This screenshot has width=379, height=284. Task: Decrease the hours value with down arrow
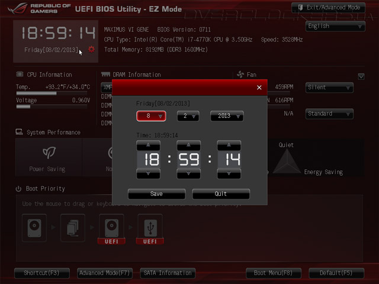[148, 173]
